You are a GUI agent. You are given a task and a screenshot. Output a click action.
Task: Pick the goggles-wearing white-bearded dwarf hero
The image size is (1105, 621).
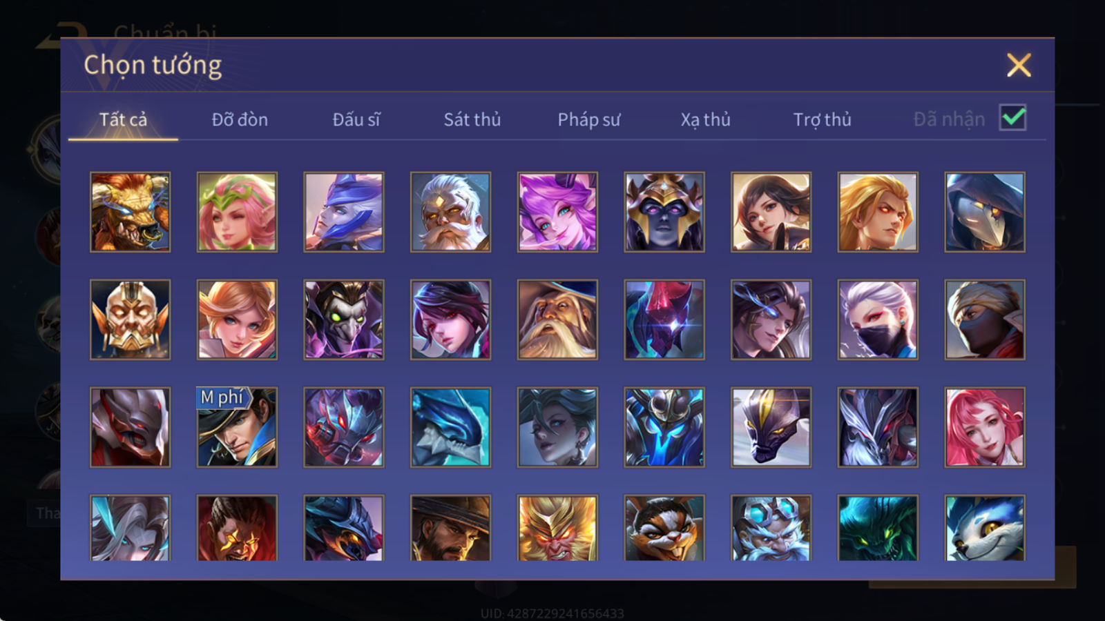click(771, 528)
